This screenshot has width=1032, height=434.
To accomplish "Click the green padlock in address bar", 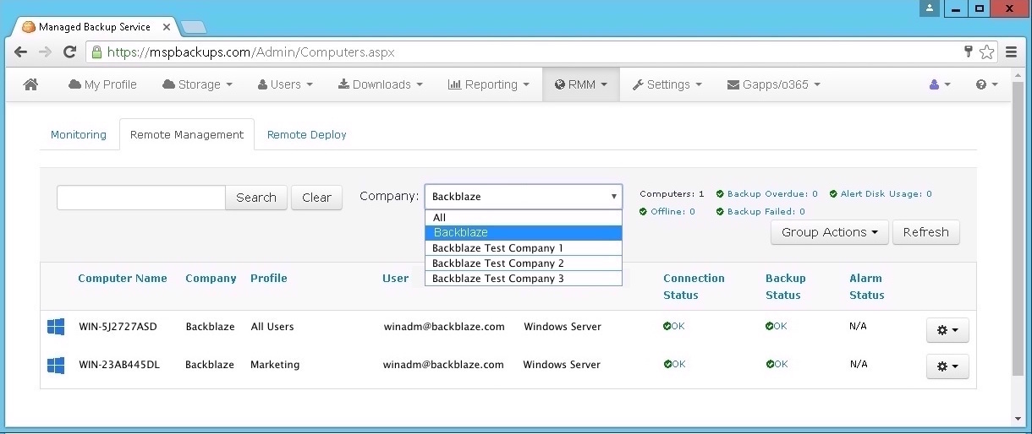I will (97, 52).
